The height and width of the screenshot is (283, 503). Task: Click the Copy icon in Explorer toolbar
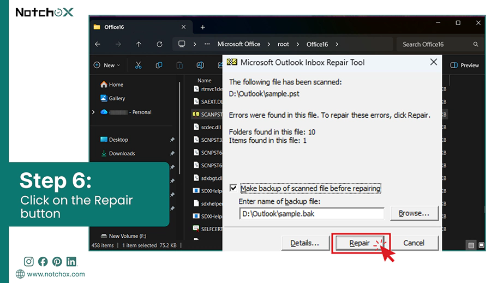click(x=159, y=65)
